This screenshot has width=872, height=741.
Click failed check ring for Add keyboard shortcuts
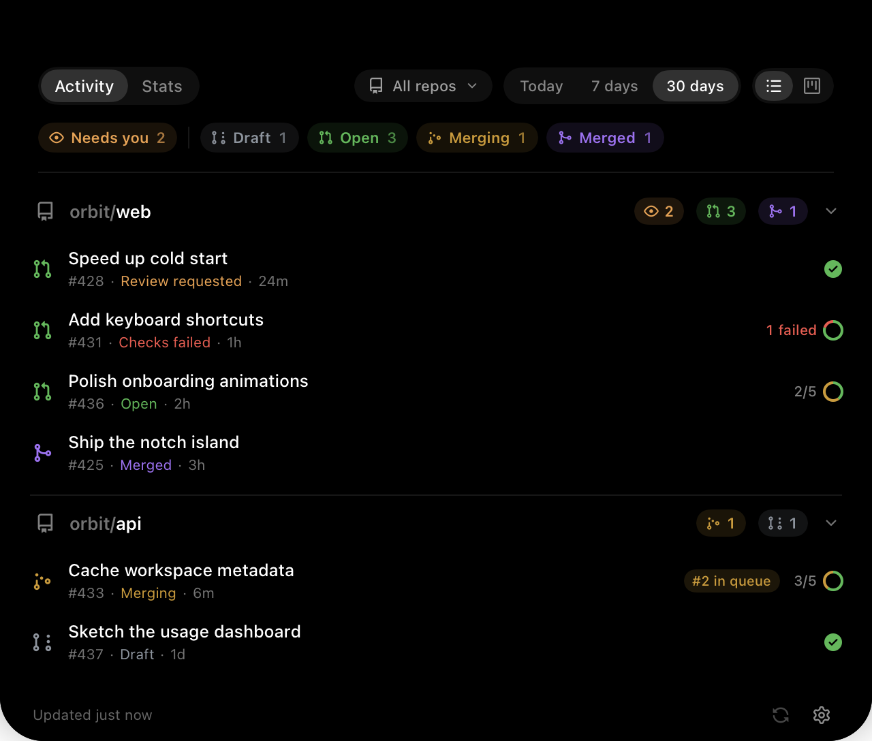(833, 330)
